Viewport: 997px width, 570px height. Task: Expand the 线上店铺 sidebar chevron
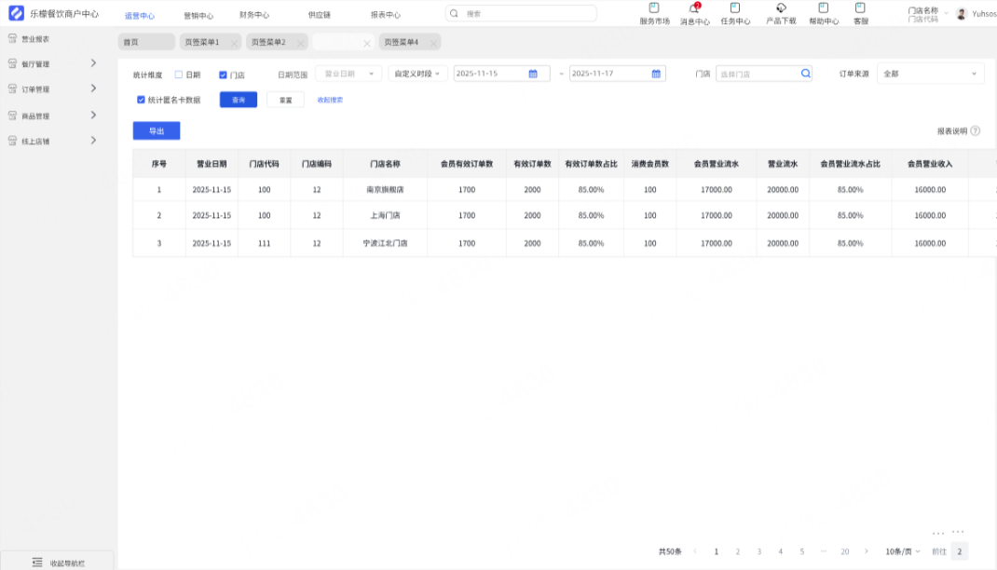[93, 141]
